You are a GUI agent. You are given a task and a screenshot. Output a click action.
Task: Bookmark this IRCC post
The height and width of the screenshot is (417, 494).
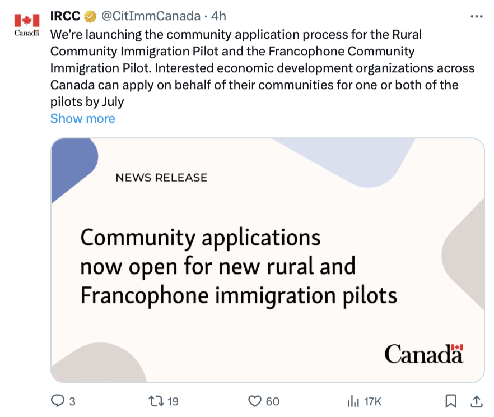[x=451, y=401]
